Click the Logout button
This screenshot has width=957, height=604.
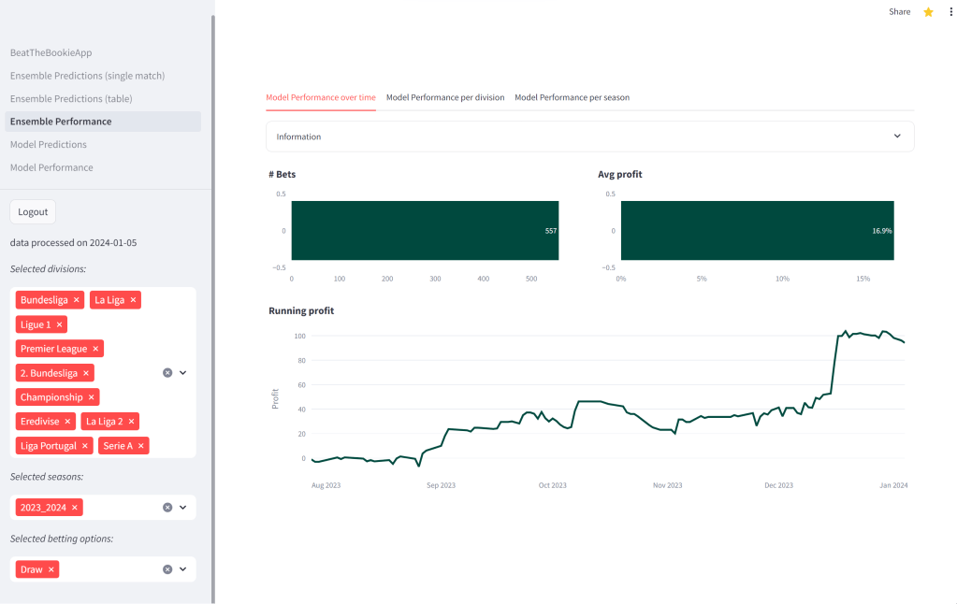coord(33,212)
